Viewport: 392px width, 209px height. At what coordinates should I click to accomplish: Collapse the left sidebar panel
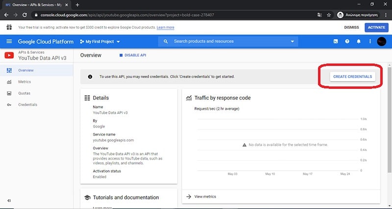9,201
